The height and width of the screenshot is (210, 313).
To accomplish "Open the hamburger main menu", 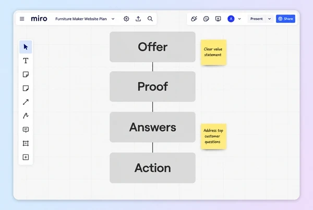I will click(22, 19).
